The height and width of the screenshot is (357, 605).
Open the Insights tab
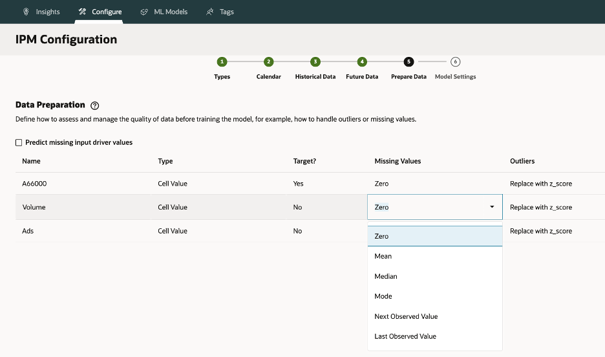click(x=41, y=12)
